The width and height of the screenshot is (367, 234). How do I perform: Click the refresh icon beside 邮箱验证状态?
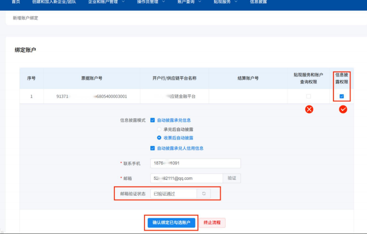tap(203, 194)
